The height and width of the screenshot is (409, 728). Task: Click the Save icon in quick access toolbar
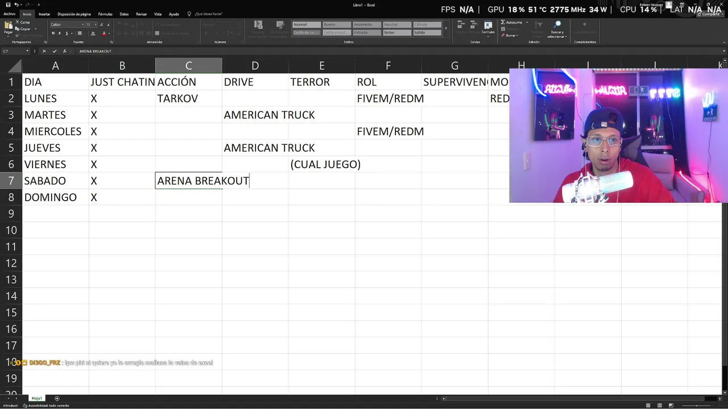(8, 5)
